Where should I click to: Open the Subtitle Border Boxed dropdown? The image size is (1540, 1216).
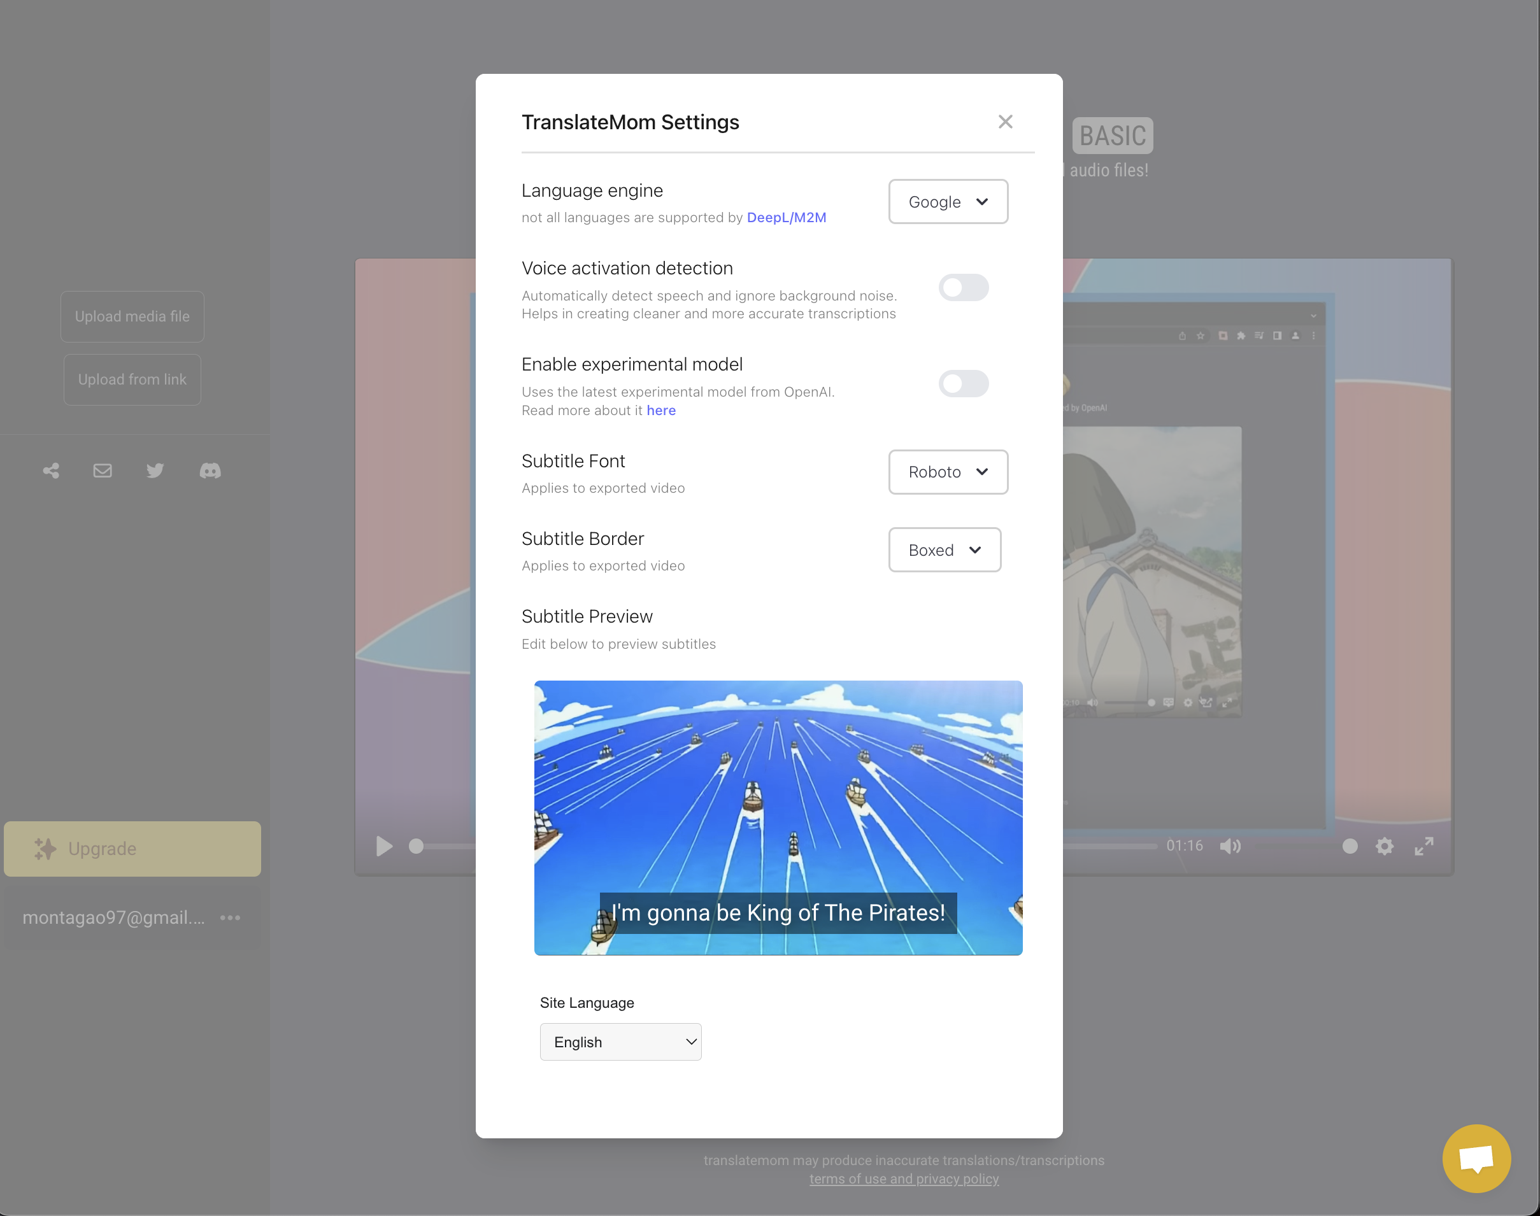tap(944, 549)
